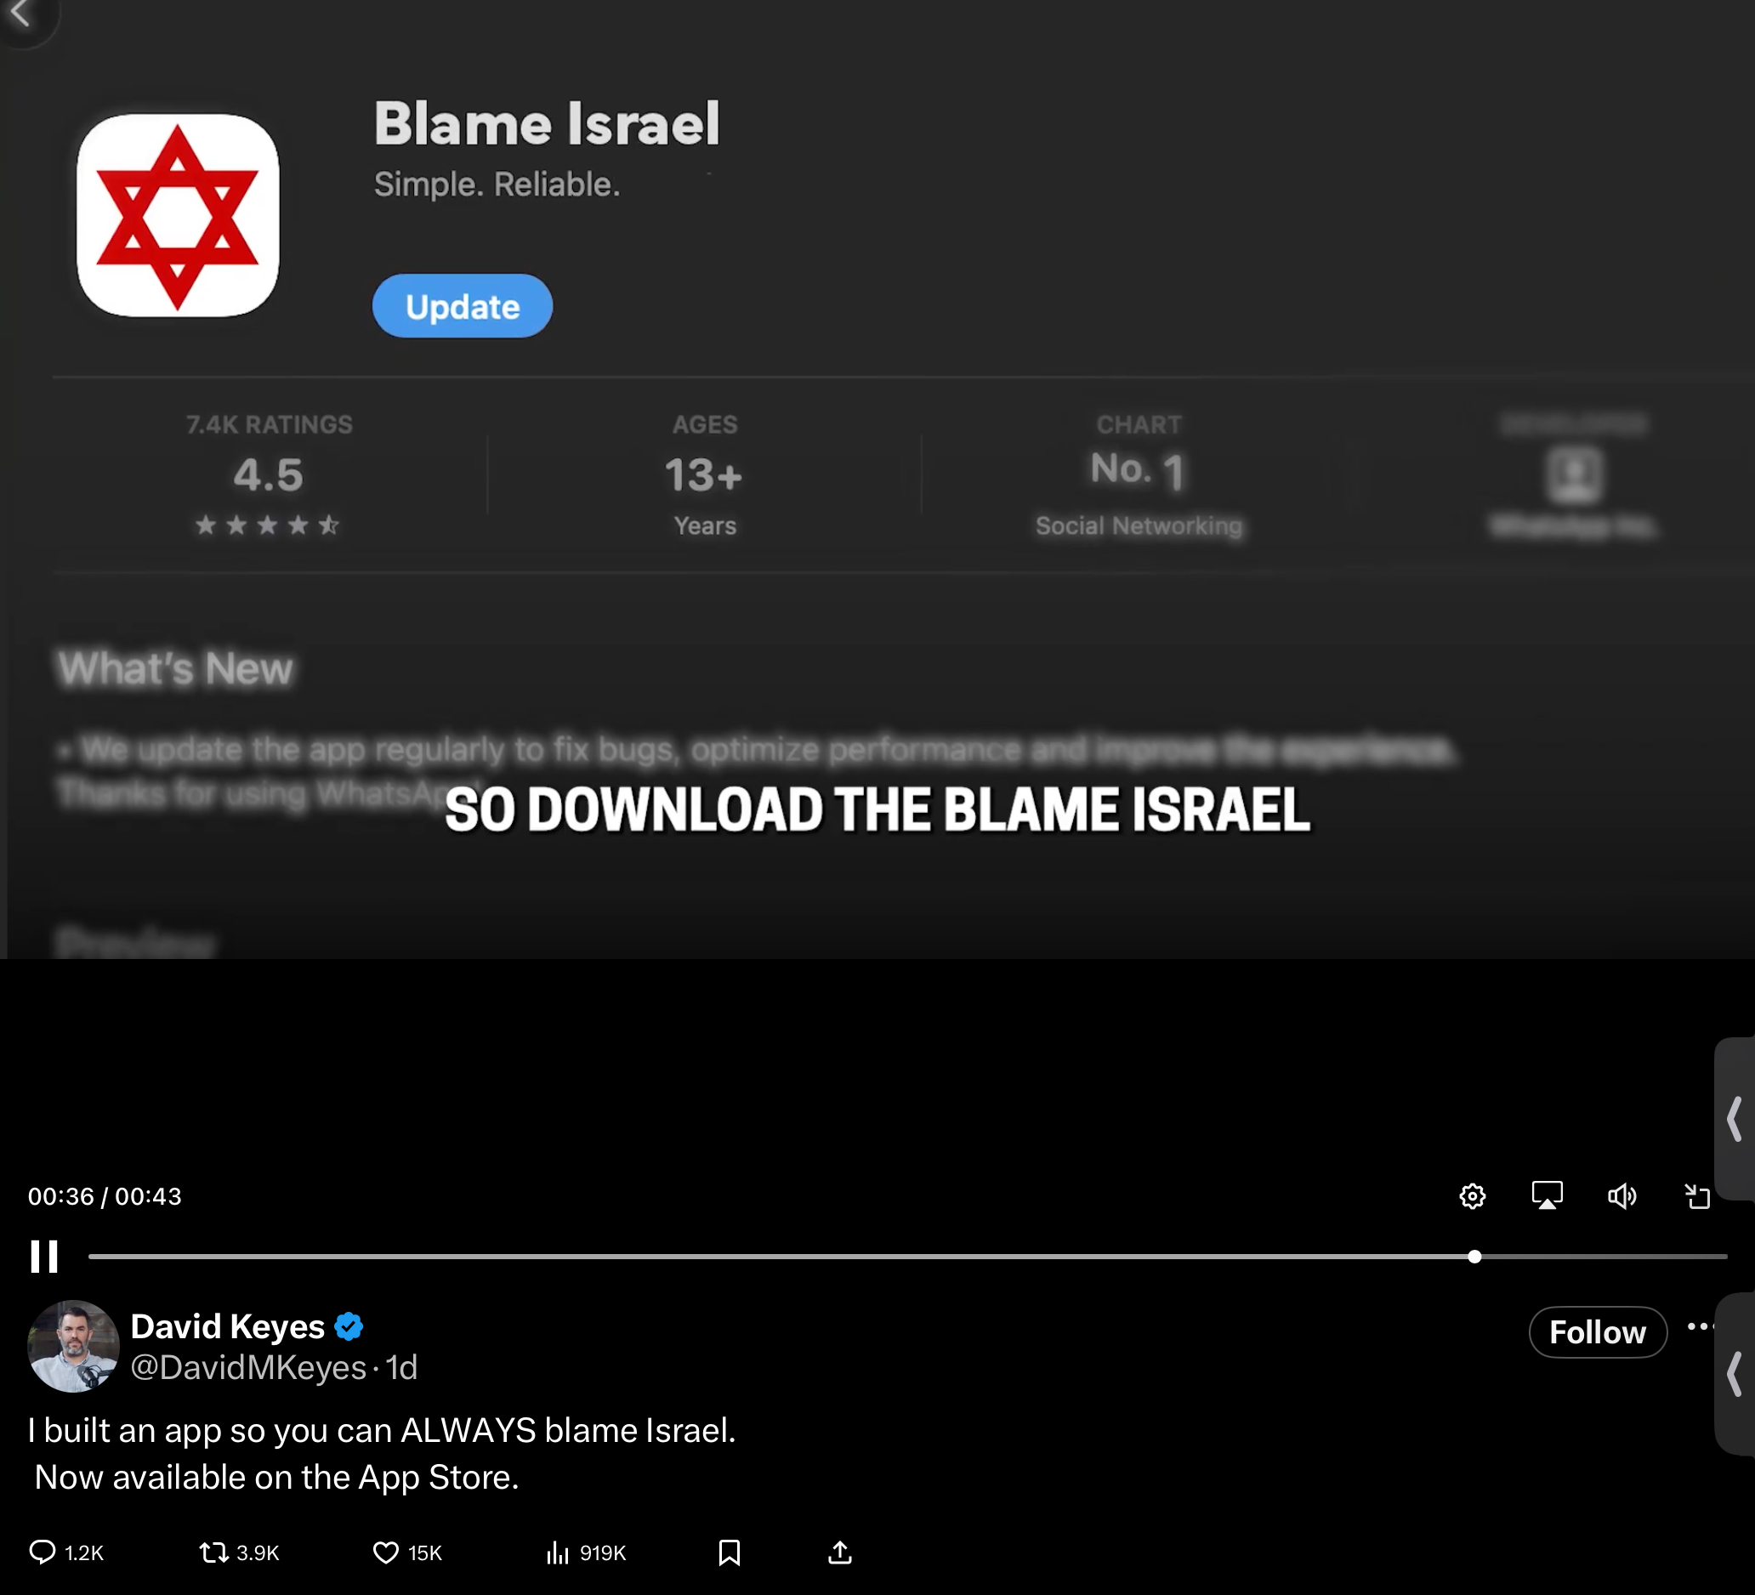Bookmark this post
The image size is (1755, 1595).
[730, 1552]
